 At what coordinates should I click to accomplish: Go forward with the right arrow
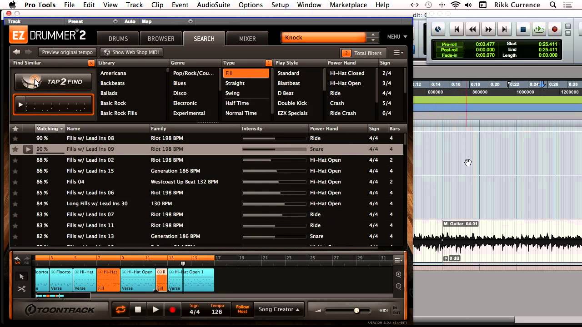[x=28, y=52]
